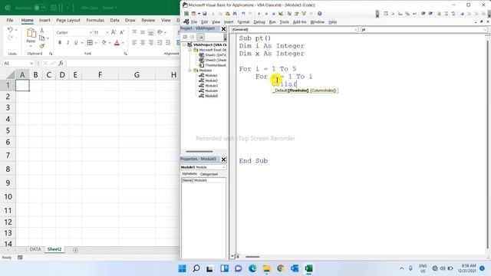Open the Calibri font name dropdown
This screenshot has height=276, width=491.
91,32
